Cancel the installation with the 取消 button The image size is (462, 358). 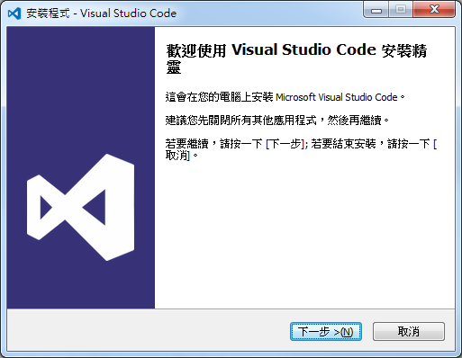coord(409,332)
